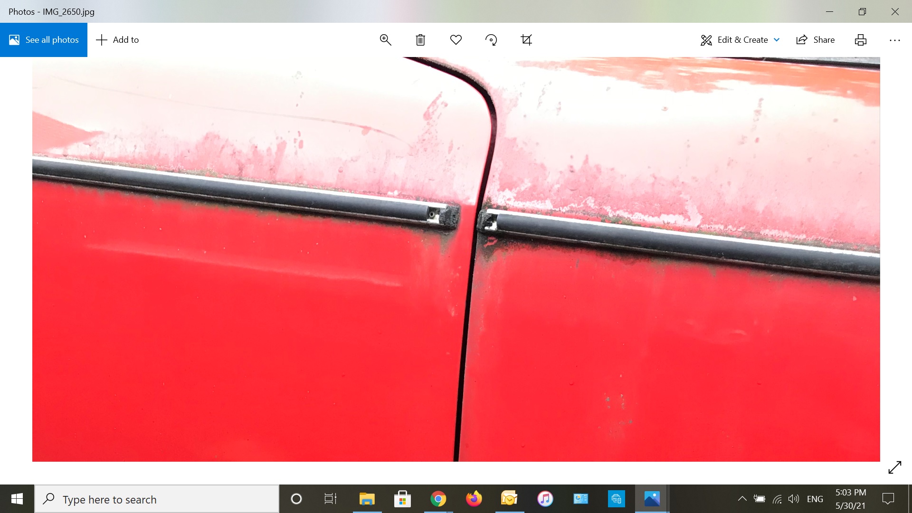This screenshot has height=513, width=912.
Task: Click the taskbar search box
Action: coord(157,499)
